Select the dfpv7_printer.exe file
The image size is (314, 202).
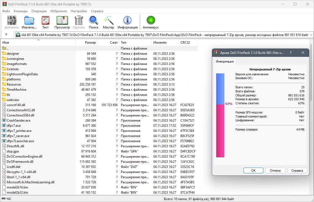(x=99, y=131)
